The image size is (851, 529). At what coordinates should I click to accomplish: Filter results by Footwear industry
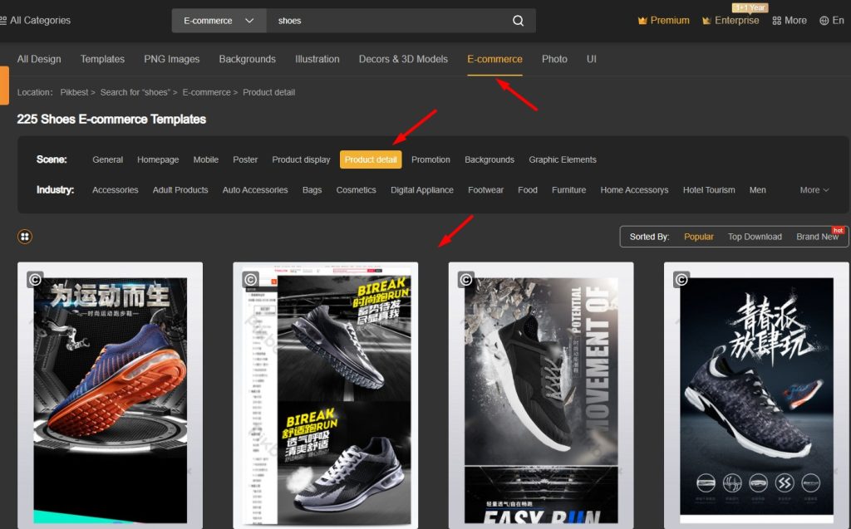tap(485, 189)
